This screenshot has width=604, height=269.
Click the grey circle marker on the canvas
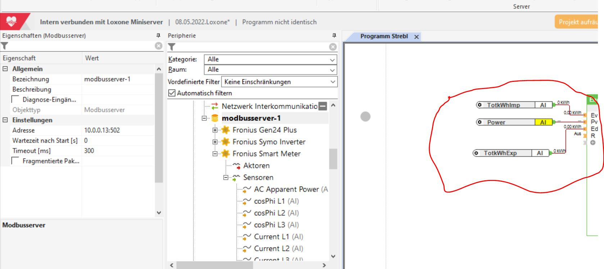tap(365, 117)
